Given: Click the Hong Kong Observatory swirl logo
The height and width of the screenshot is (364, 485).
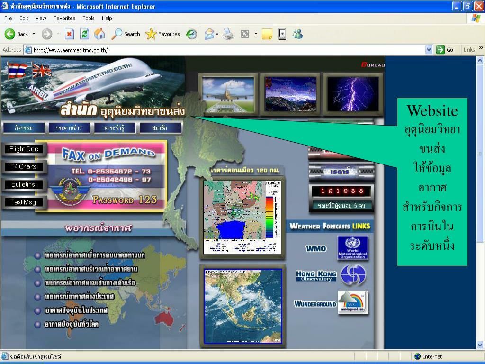Looking at the screenshot, I should (x=353, y=275).
